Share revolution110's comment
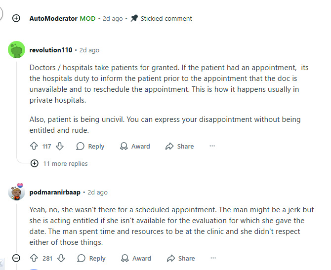Image resolution: width=331 pixels, height=270 pixels. coord(179,146)
